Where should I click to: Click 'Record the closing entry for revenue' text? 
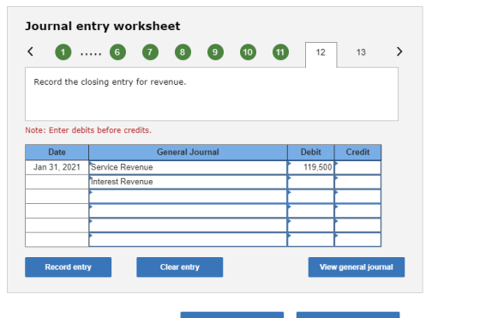pyautogui.click(x=110, y=82)
